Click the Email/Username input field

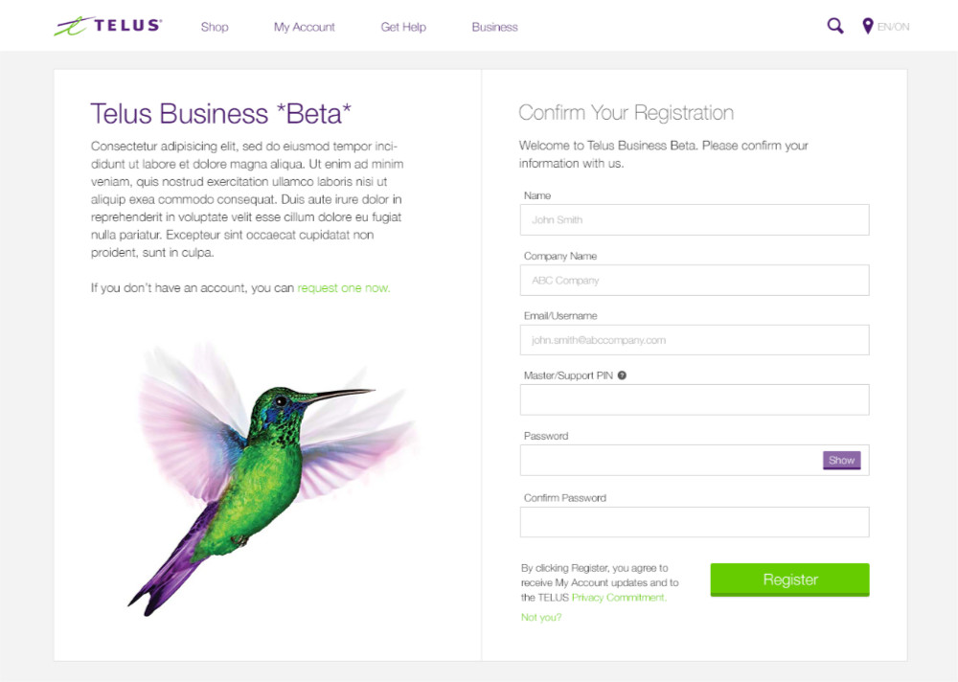694,339
